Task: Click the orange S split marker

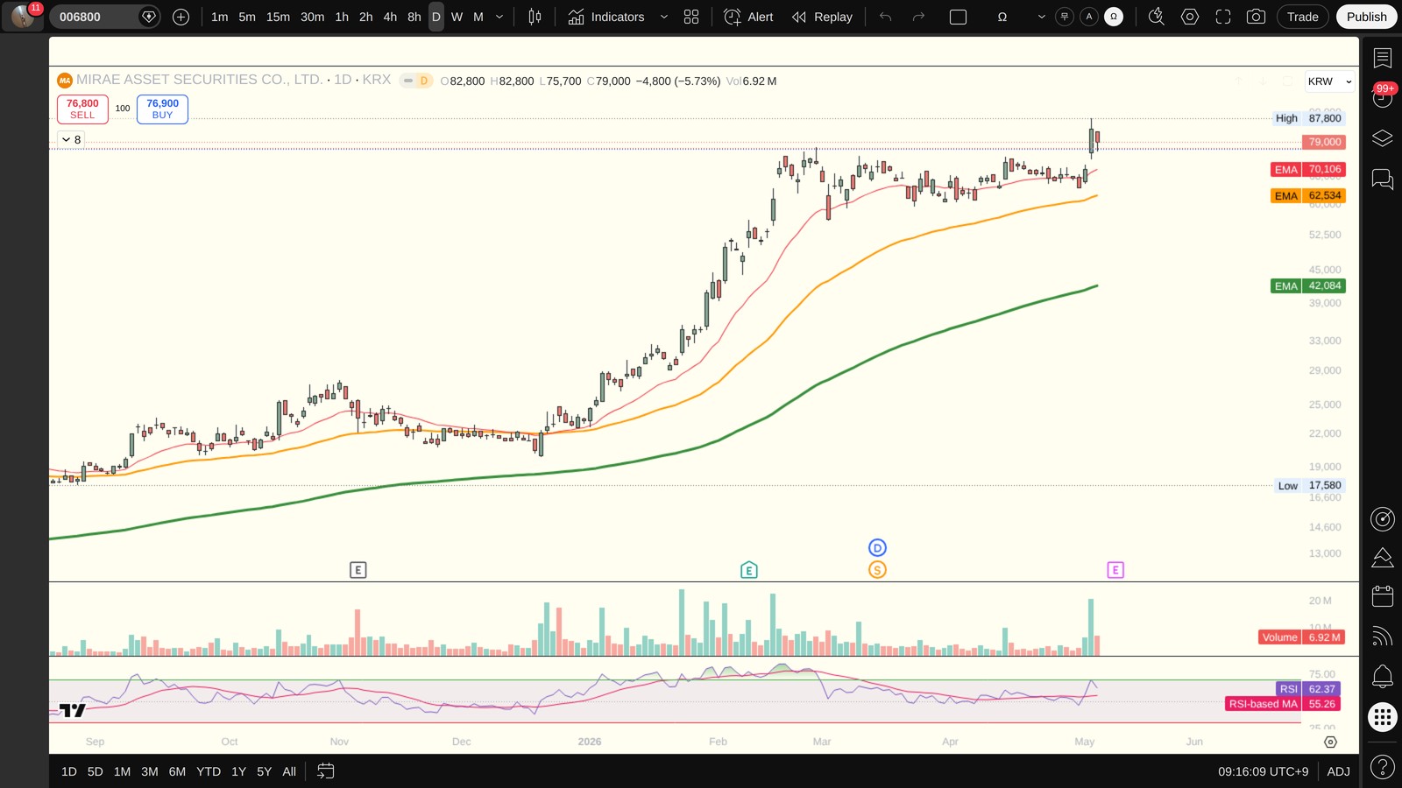Action: 877,570
